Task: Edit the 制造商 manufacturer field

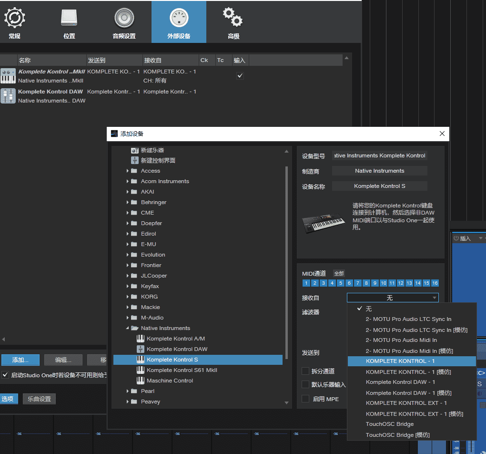Action: [379, 171]
